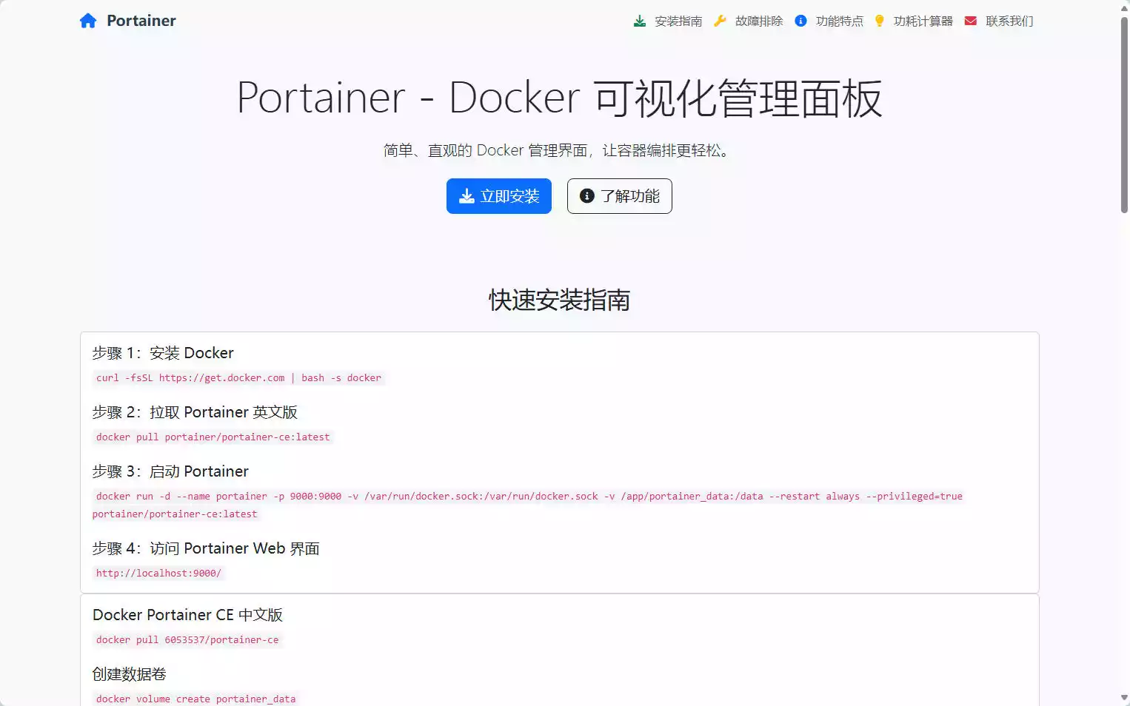Click the info icon inside 了解功能

pyautogui.click(x=587, y=196)
